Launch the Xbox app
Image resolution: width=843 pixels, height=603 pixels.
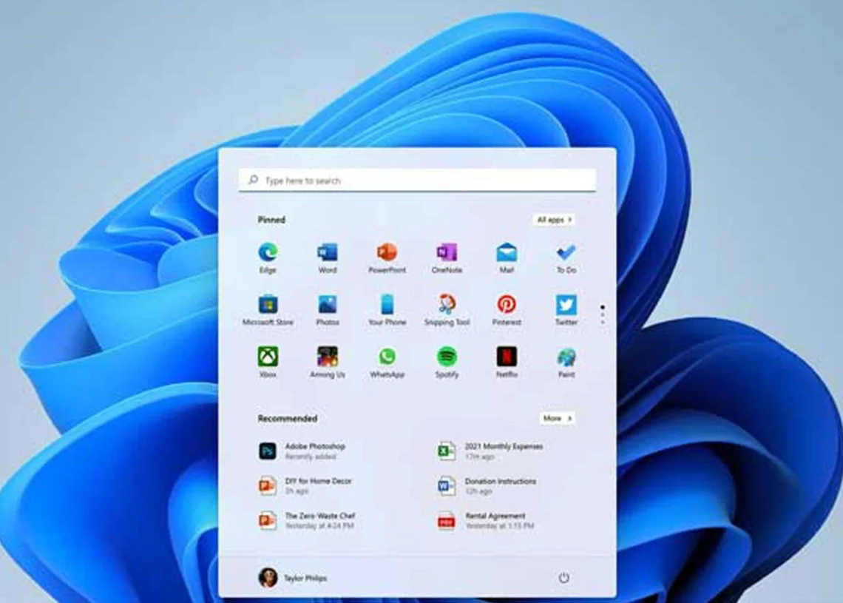coord(268,357)
